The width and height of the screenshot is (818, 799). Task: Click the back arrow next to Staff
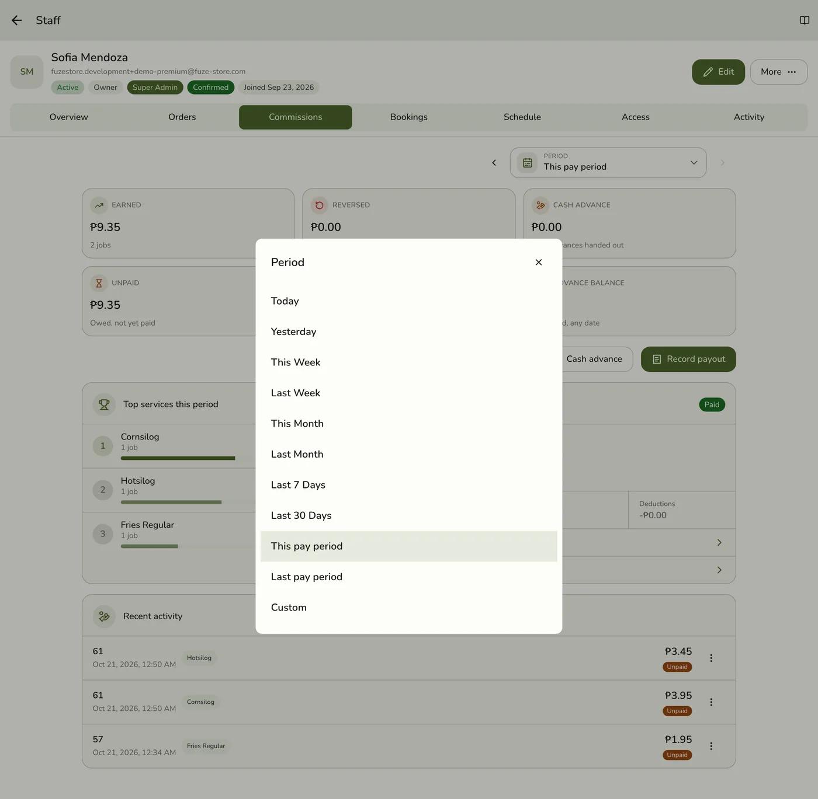click(x=16, y=20)
